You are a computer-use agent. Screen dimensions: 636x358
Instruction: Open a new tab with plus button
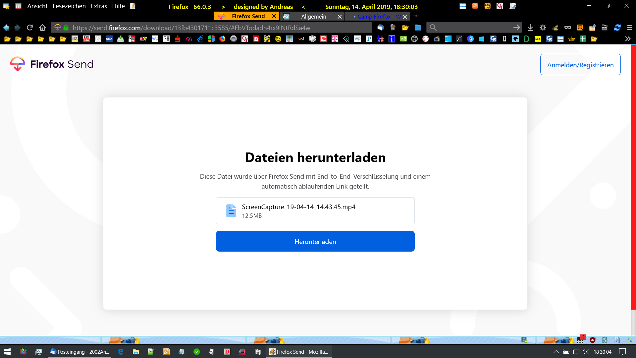(416, 16)
